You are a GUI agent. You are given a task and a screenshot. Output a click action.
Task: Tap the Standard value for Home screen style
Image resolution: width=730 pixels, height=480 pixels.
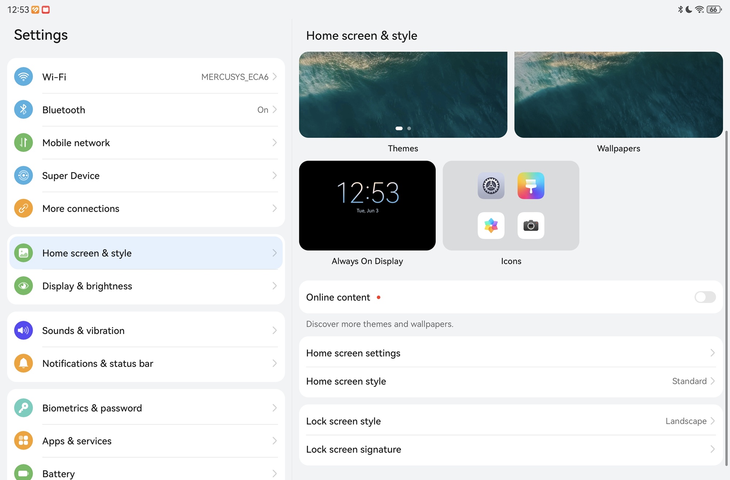(689, 381)
